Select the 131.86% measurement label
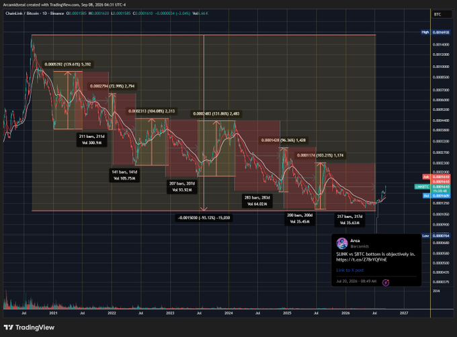The image size is (457, 337). tap(216, 114)
